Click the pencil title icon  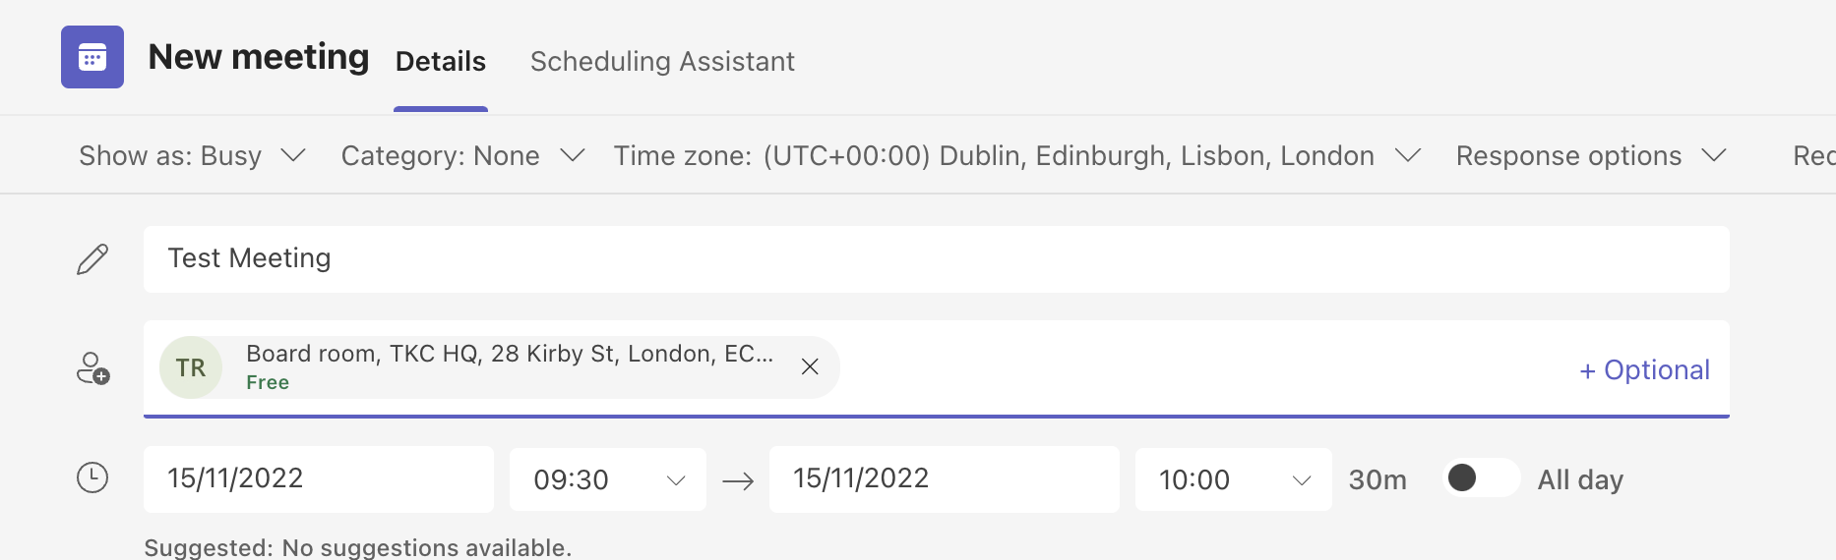[x=92, y=259]
